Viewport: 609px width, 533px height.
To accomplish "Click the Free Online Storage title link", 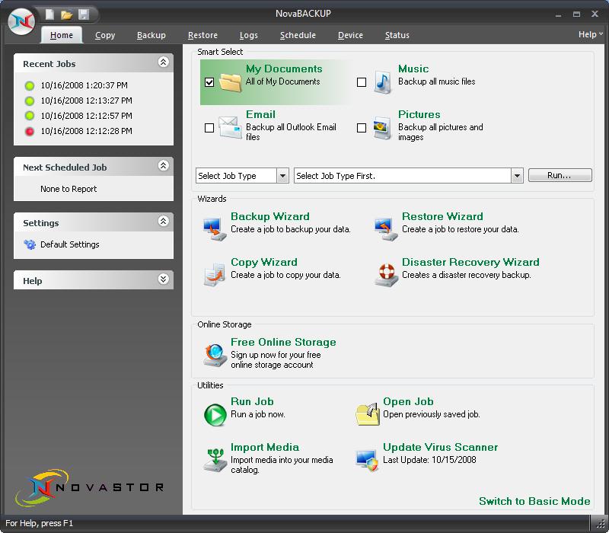I will pyautogui.click(x=283, y=342).
